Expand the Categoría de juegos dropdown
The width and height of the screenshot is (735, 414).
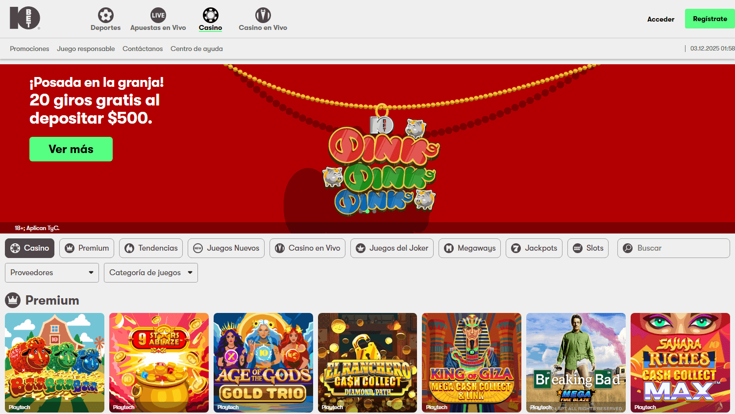pyautogui.click(x=150, y=272)
